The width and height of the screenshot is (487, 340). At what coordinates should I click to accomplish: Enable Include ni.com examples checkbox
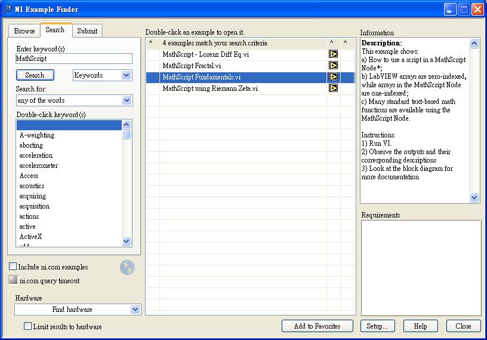(x=13, y=267)
